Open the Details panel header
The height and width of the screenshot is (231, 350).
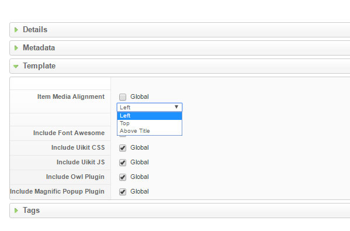180,30
